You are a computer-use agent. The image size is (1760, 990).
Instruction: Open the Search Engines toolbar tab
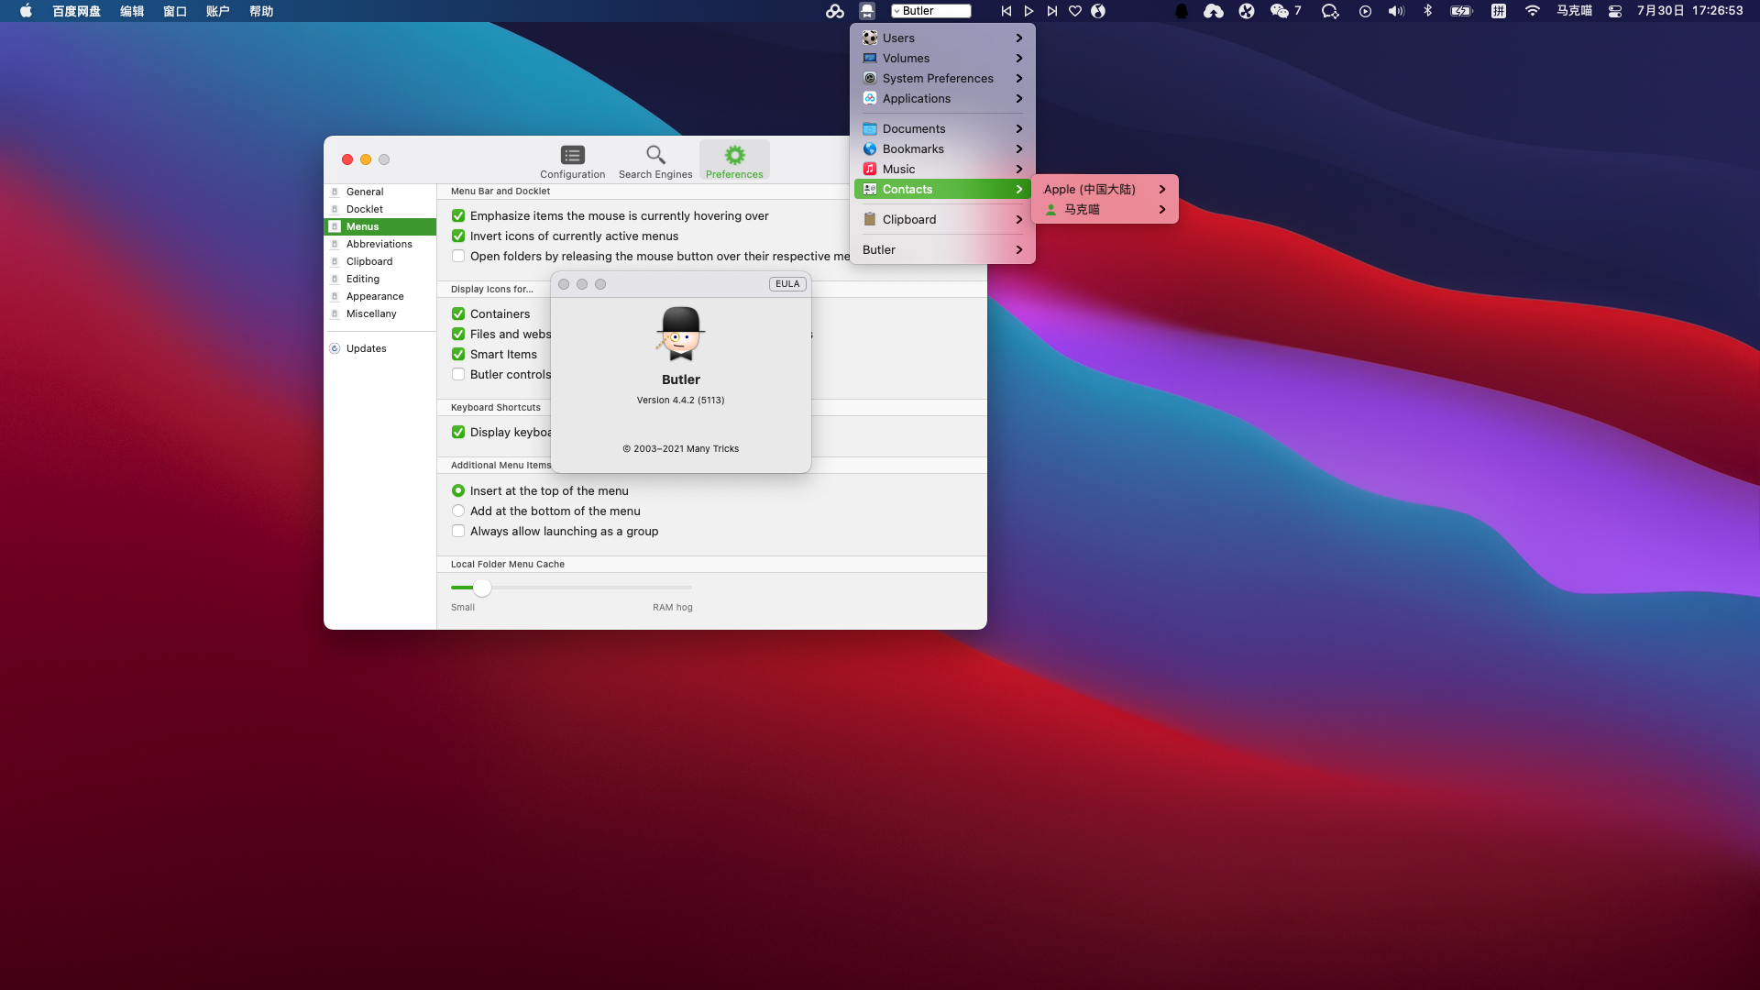point(655,161)
